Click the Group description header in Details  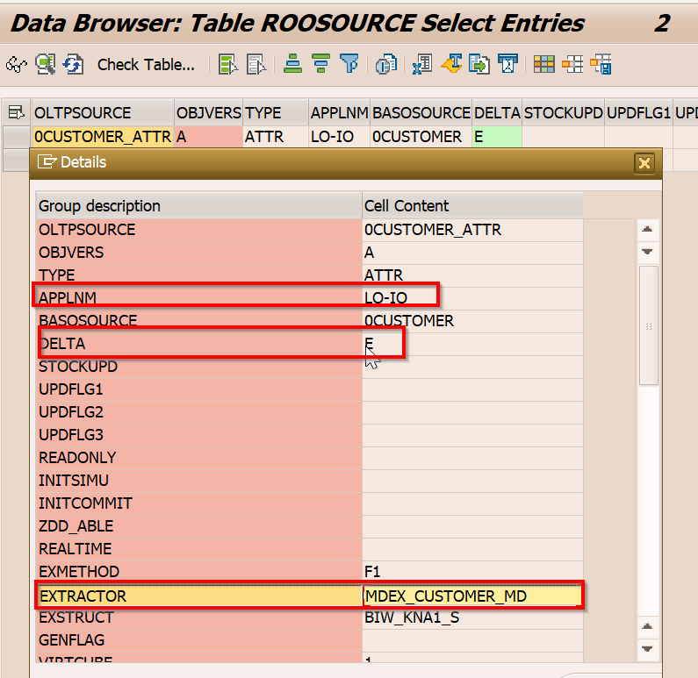199,206
